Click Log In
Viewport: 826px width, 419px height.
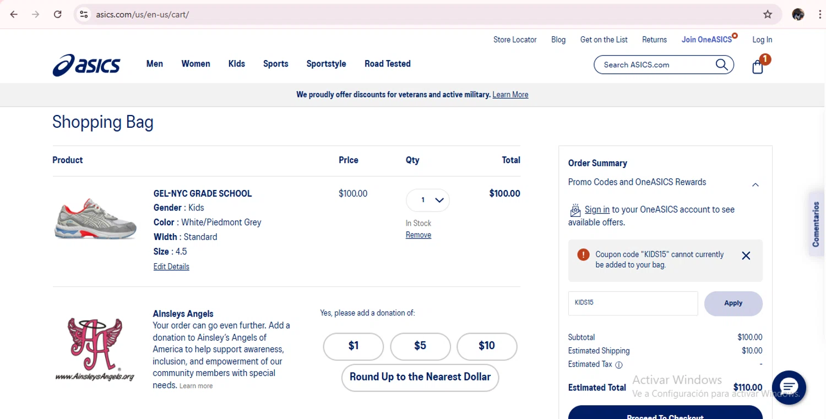[x=762, y=40]
